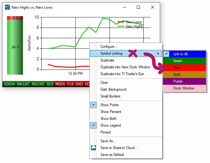Open the Configure... menu entry

point(109,47)
